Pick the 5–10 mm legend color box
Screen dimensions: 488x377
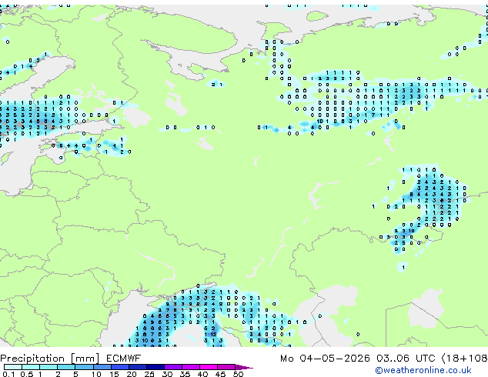84,367
